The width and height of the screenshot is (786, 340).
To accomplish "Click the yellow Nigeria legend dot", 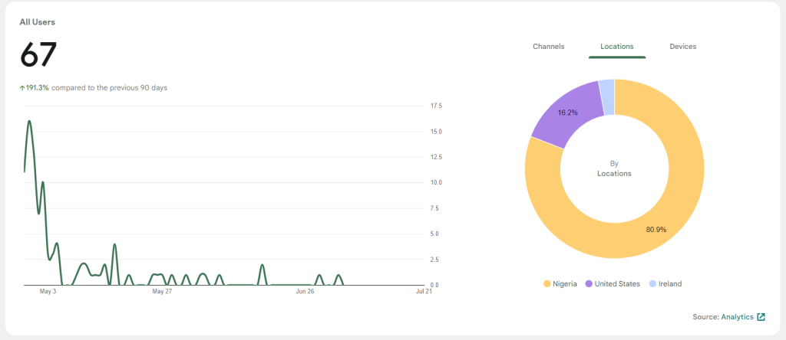I will [x=547, y=284].
